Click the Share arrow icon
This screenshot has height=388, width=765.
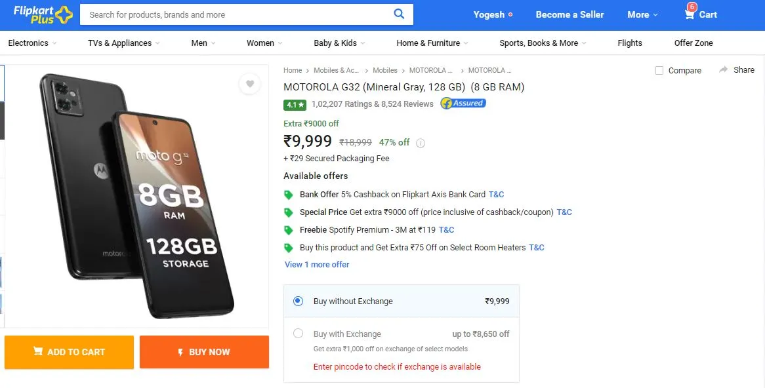click(723, 69)
